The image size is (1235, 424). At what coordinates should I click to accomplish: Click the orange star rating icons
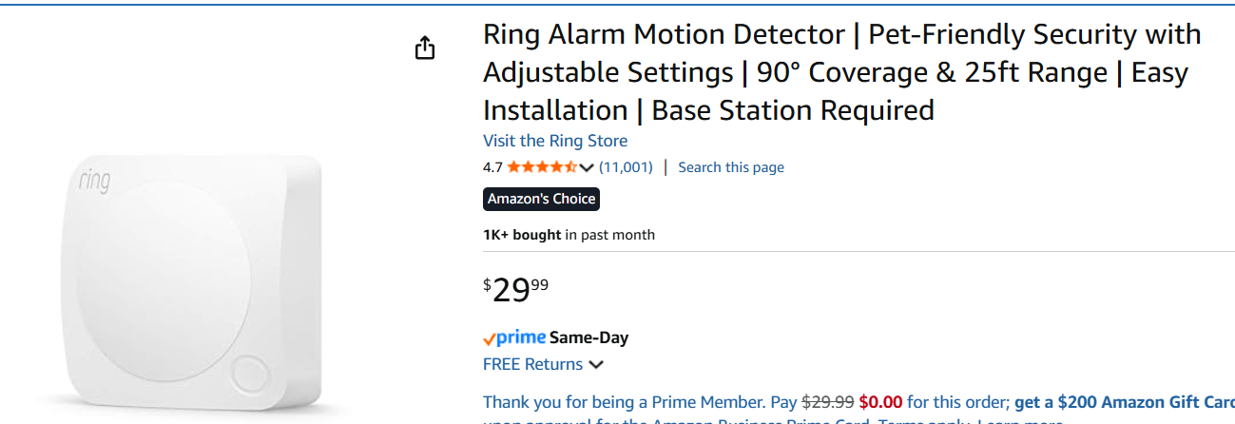541,167
